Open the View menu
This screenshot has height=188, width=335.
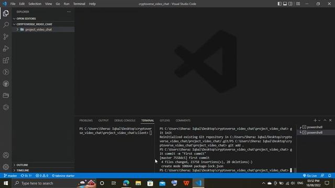[49, 4]
